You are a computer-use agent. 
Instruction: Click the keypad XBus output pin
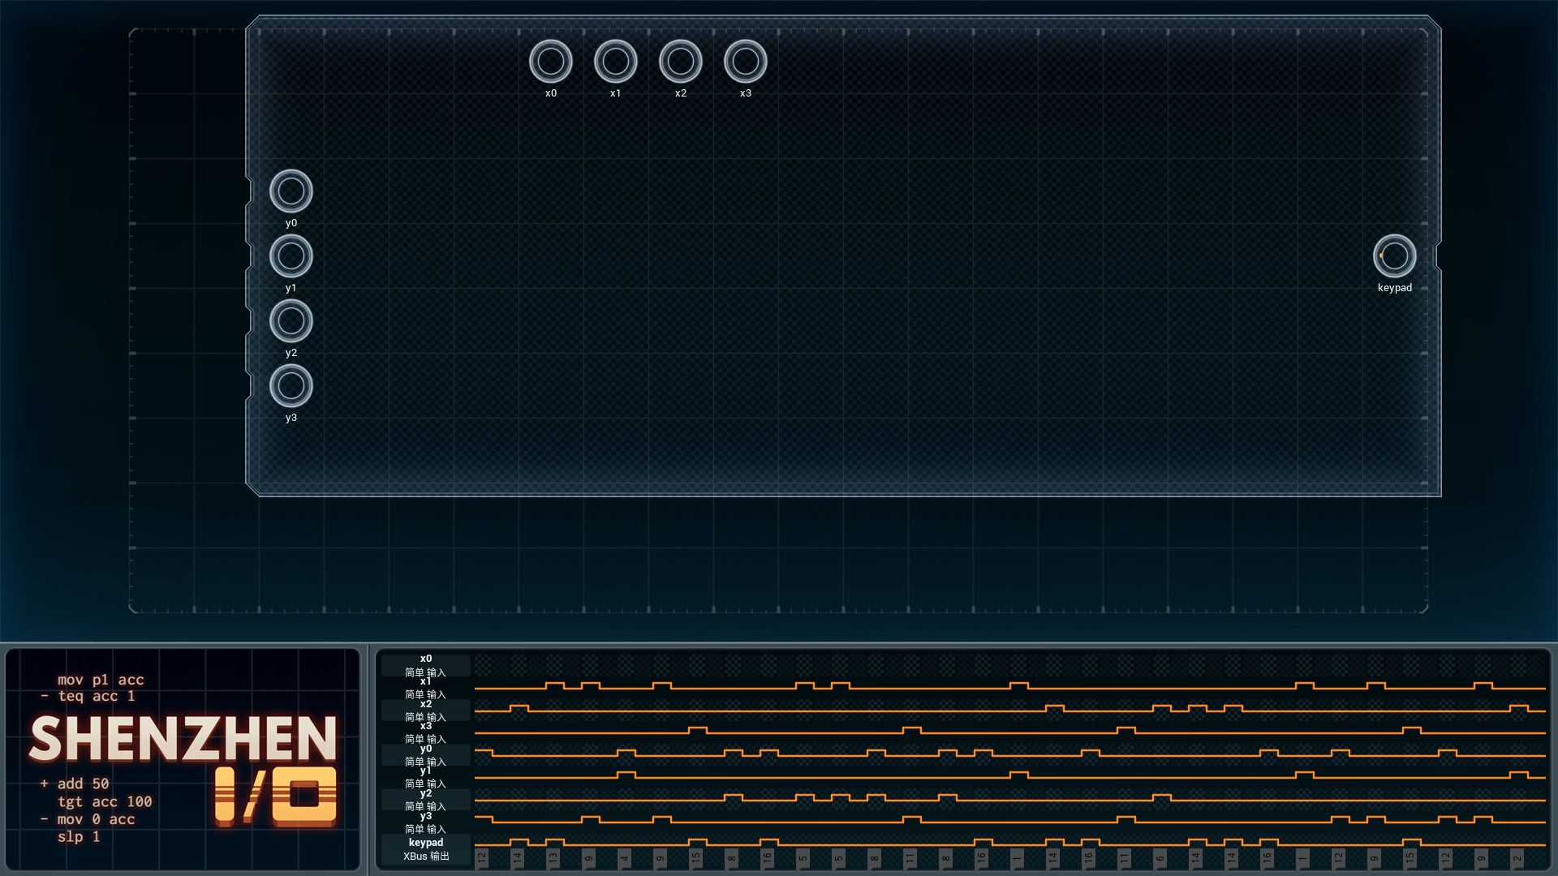(1394, 255)
